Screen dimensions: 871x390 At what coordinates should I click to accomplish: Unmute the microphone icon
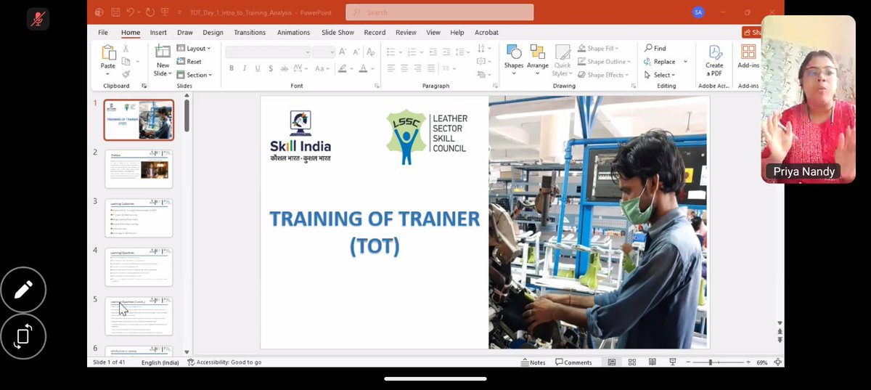[x=38, y=18]
